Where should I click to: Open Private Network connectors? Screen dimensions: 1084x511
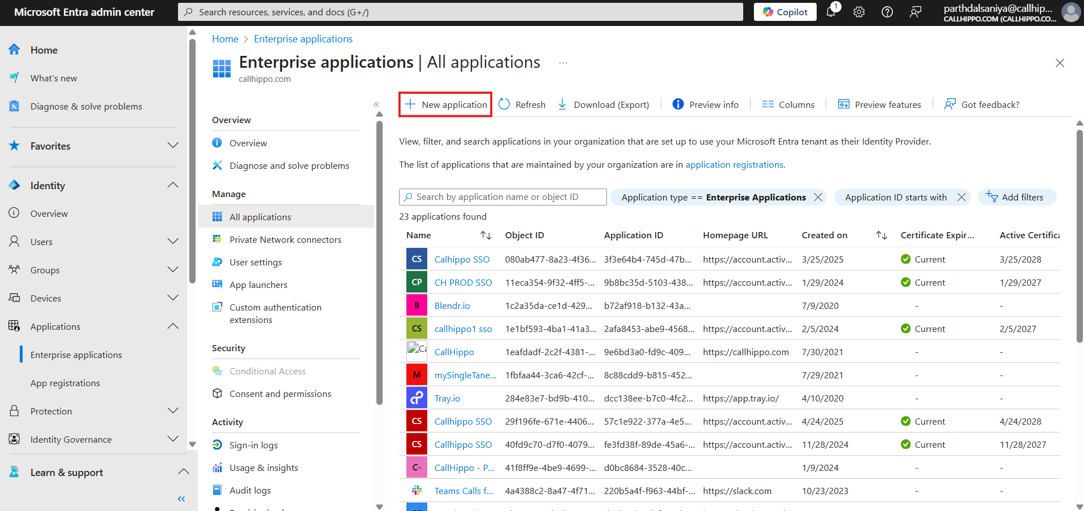pyautogui.click(x=285, y=239)
